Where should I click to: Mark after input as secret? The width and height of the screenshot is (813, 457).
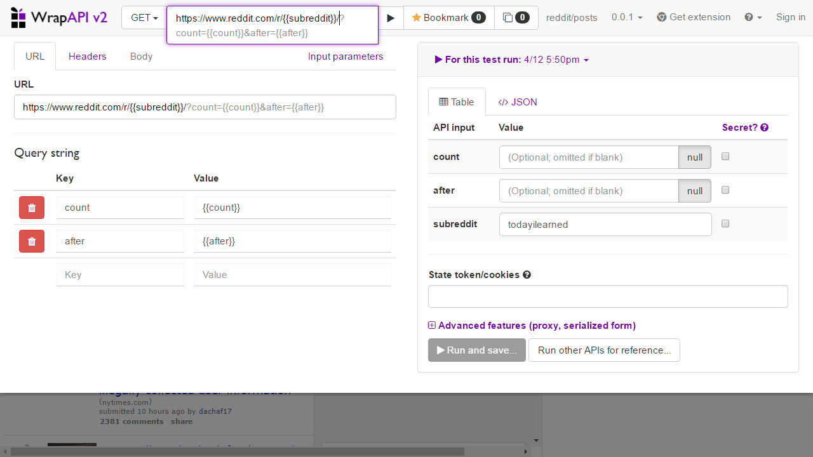725,190
